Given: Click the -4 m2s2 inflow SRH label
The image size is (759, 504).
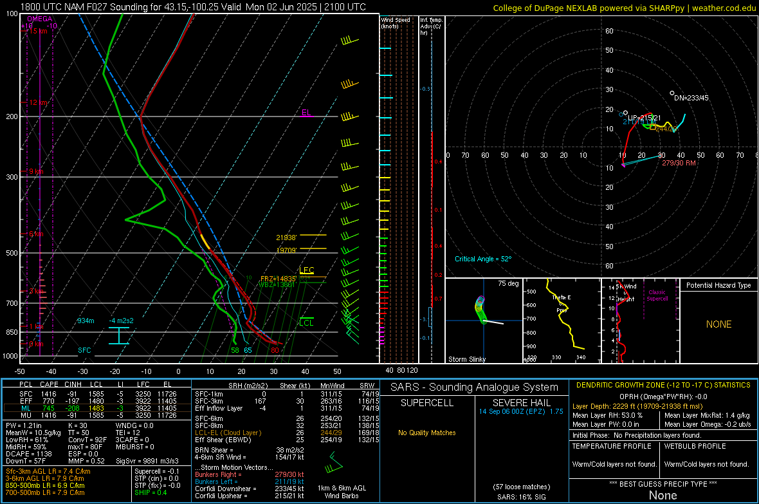Looking at the screenshot, I should [121, 321].
